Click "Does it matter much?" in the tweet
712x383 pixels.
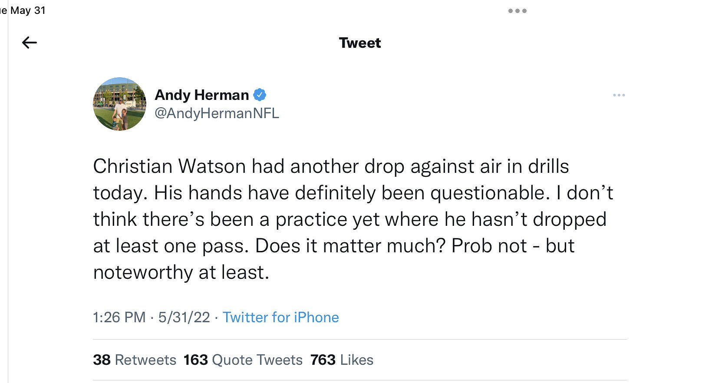point(350,246)
